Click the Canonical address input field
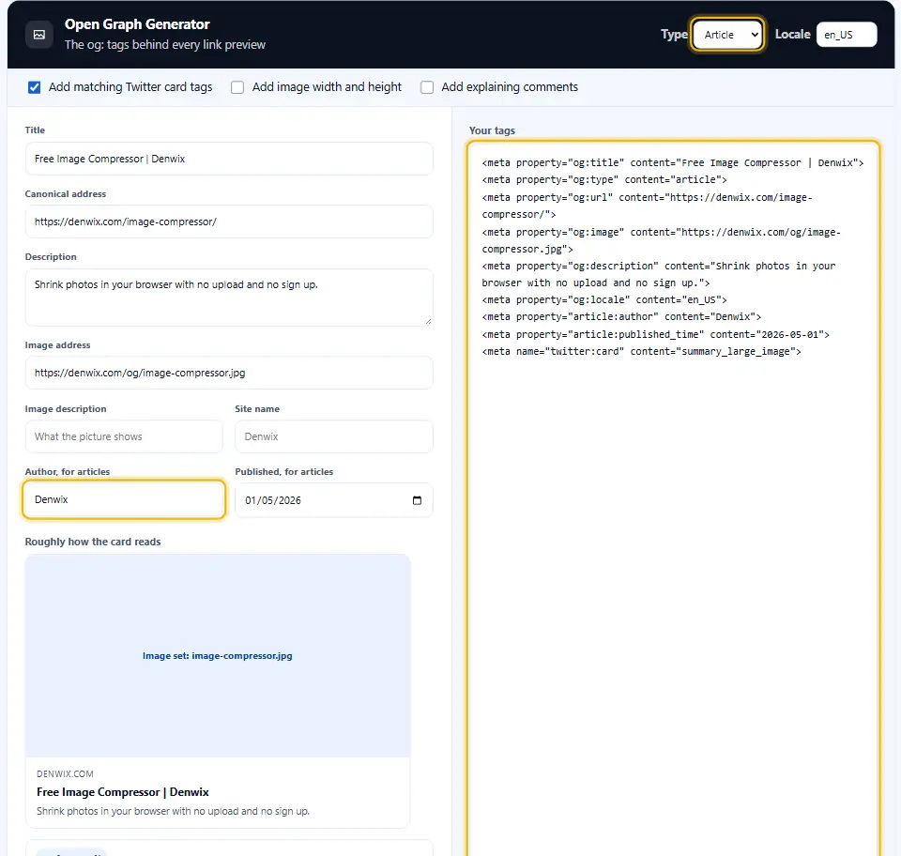 pos(229,222)
